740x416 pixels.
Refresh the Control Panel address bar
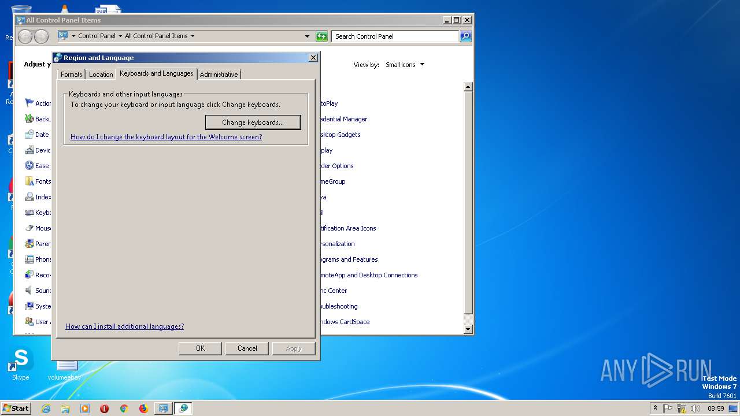coord(321,36)
